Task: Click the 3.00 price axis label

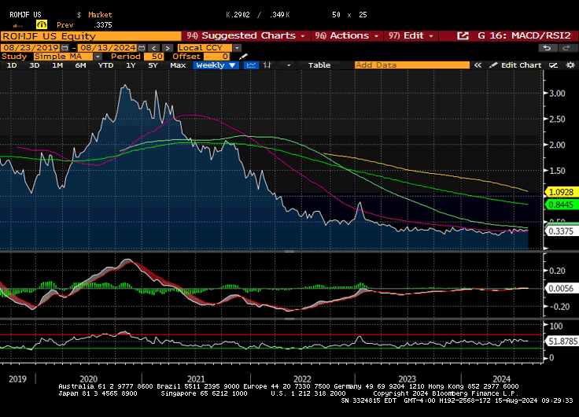Action: tap(557, 94)
